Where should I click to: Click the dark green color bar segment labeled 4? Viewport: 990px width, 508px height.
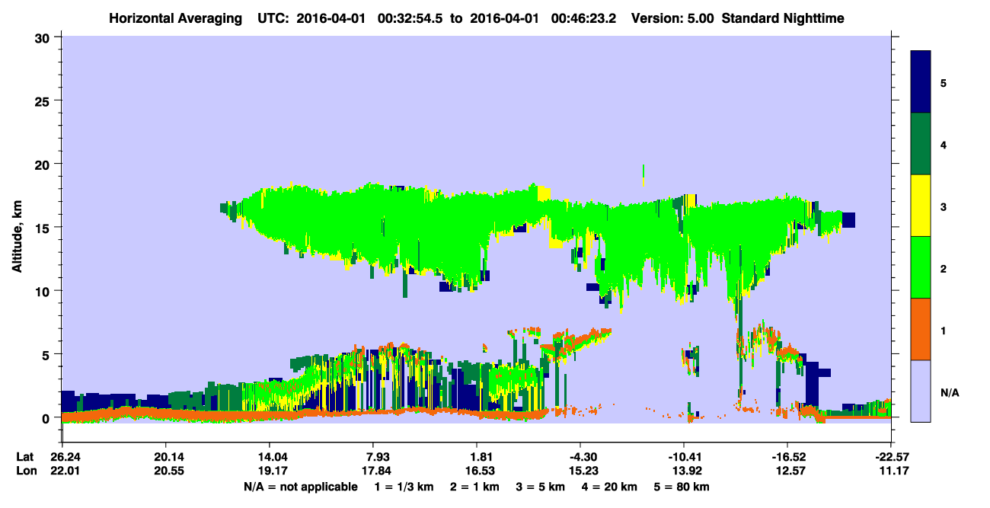pyautogui.click(x=921, y=144)
